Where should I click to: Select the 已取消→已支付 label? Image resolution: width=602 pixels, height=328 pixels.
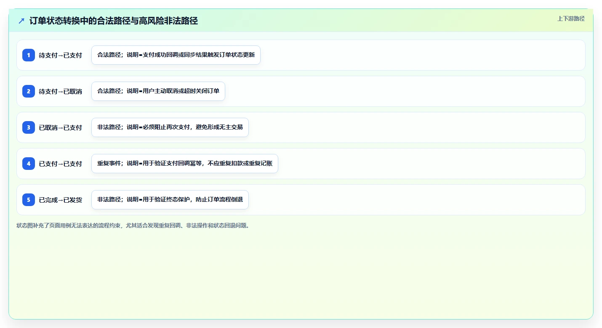point(60,127)
